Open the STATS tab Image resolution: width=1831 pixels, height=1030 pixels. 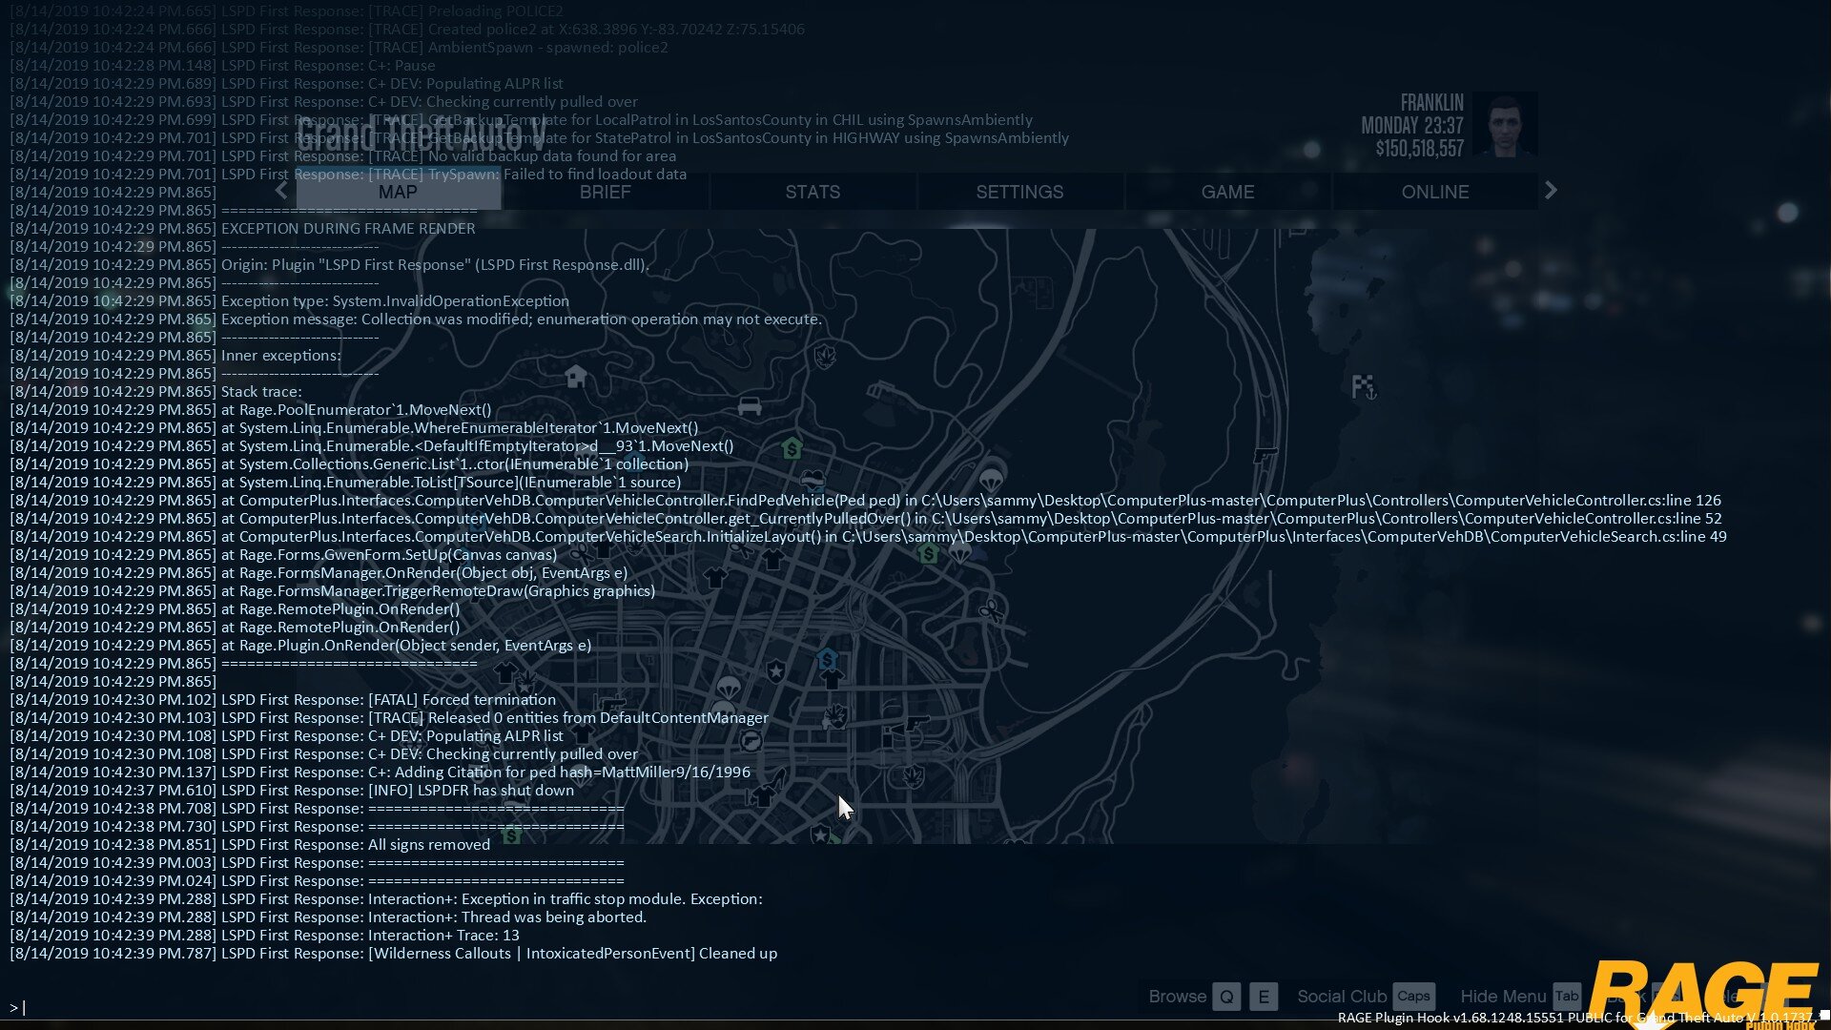pyautogui.click(x=813, y=192)
